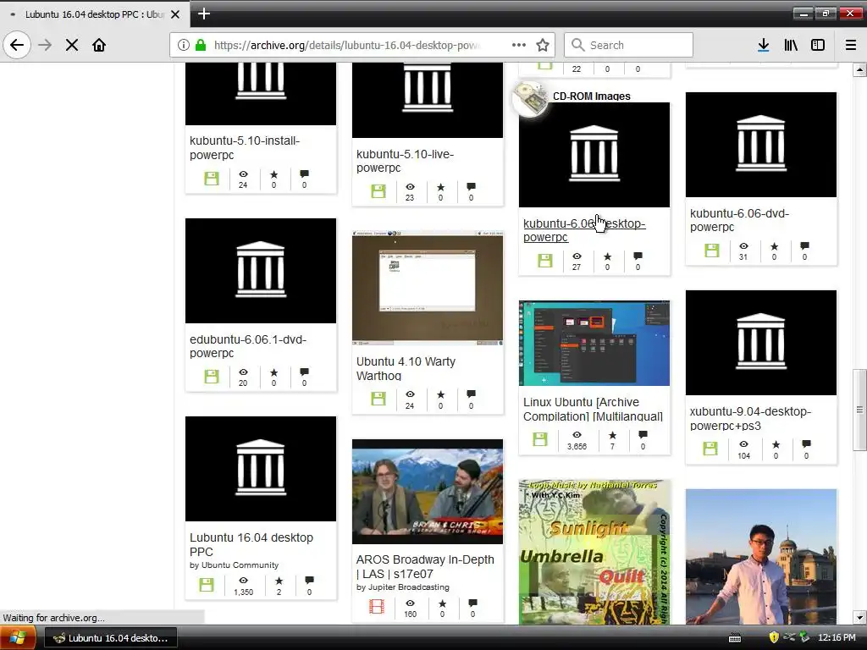
Task: Click the thumbnail of man by river
Action: 761,557
